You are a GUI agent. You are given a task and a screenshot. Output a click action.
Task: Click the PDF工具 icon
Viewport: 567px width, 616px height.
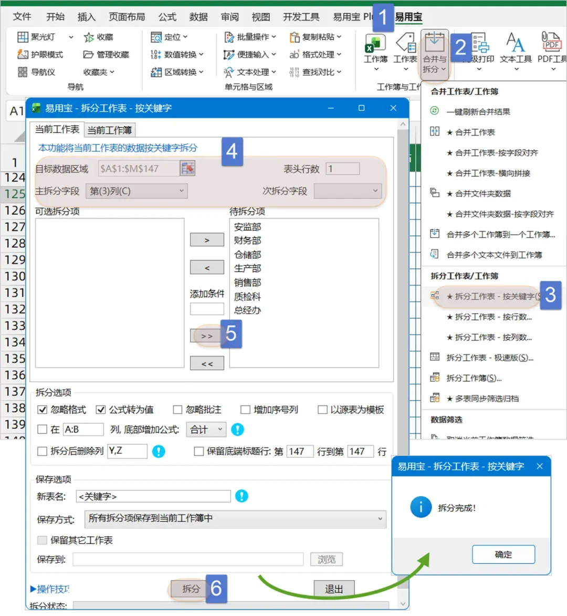point(551,41)
